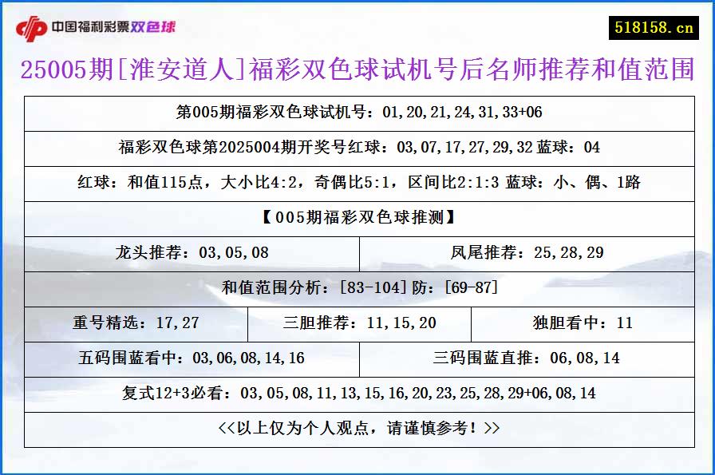Select the 重号精选 cell showing 17,27
Viewport: 715px width, 475px height.
[136, 324]
